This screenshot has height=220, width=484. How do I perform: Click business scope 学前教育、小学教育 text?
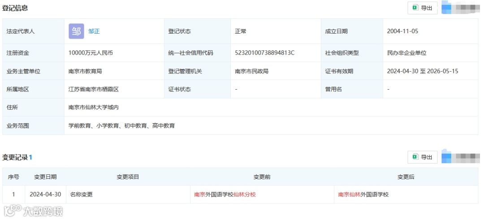coord(93,126)
